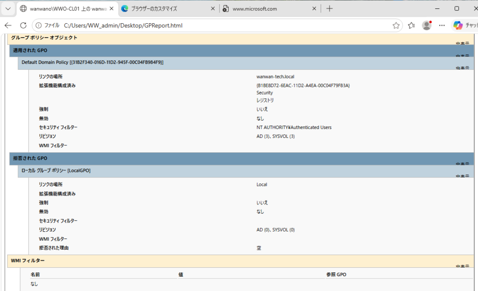Screen dimensions: 478x291
Task: Select なし under the 名前 column
Action: (34, 284)
